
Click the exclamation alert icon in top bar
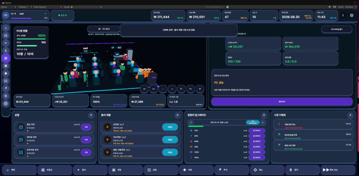coord(343,15)
